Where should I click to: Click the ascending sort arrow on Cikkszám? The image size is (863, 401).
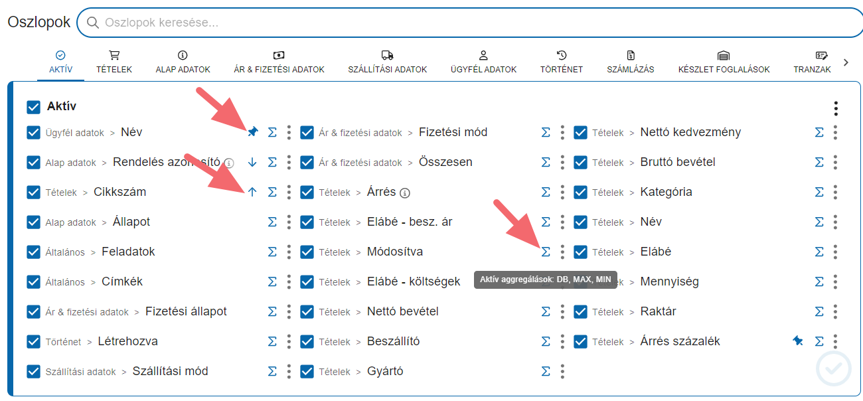pos(252,192)
